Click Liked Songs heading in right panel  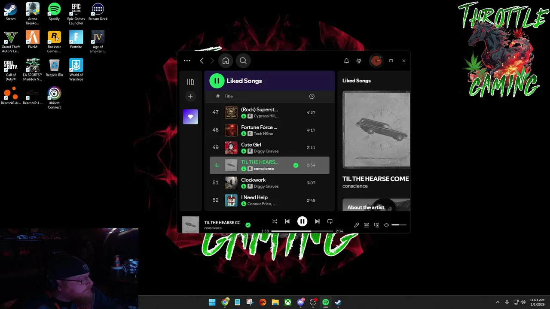pyautogui.click(x=356, y=81)
